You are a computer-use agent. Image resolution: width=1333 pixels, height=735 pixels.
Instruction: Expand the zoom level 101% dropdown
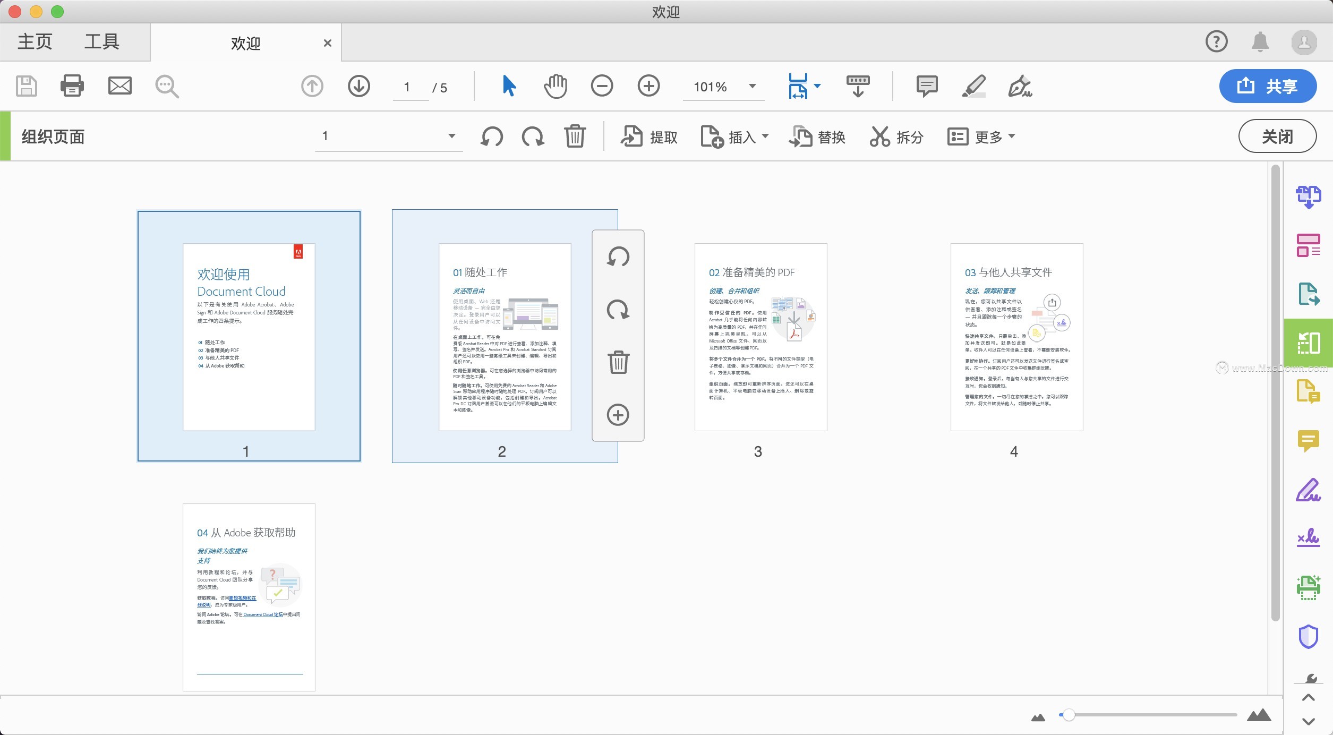pyautogui.click(x=752, y=86)
